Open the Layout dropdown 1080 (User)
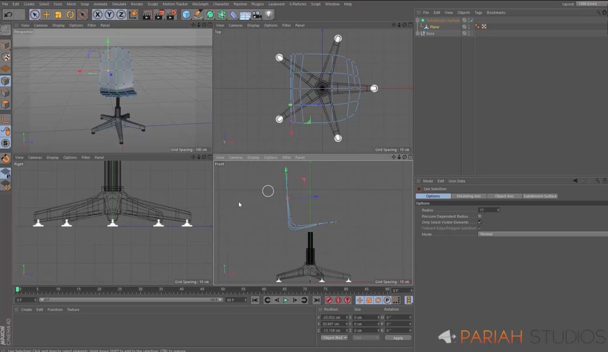608x352 pixels. tap(592, 4)
